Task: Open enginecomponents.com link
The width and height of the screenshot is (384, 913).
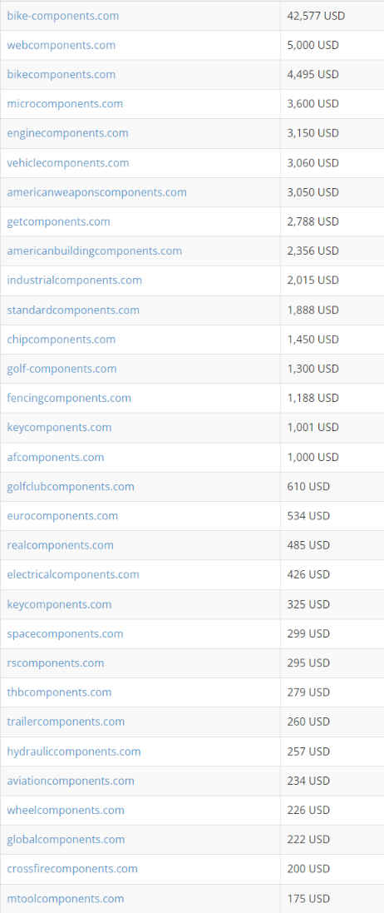Action: pos(67,133)
